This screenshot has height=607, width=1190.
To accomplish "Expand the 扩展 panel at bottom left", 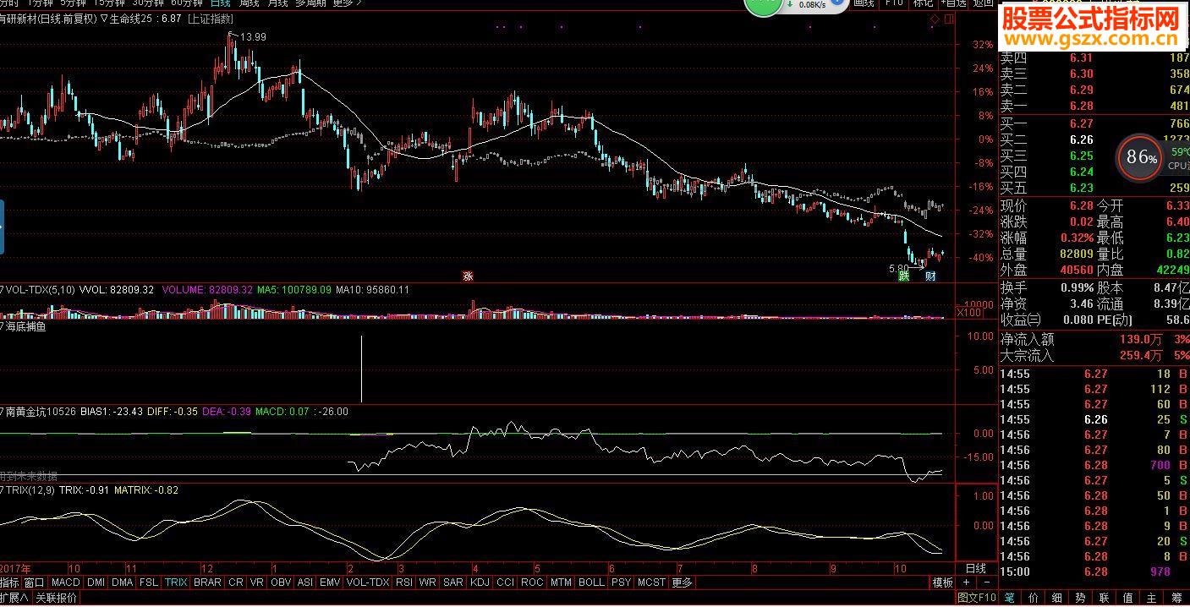I will pos(14,598).
